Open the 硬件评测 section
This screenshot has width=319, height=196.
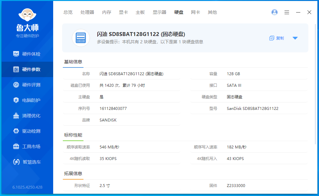[27, 85]
